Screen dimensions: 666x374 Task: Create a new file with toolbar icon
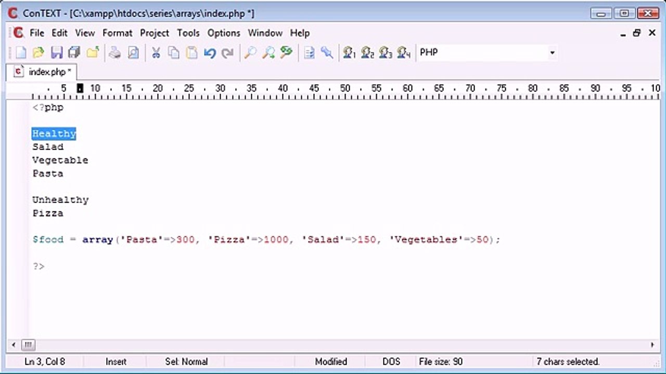click(21, 52)
